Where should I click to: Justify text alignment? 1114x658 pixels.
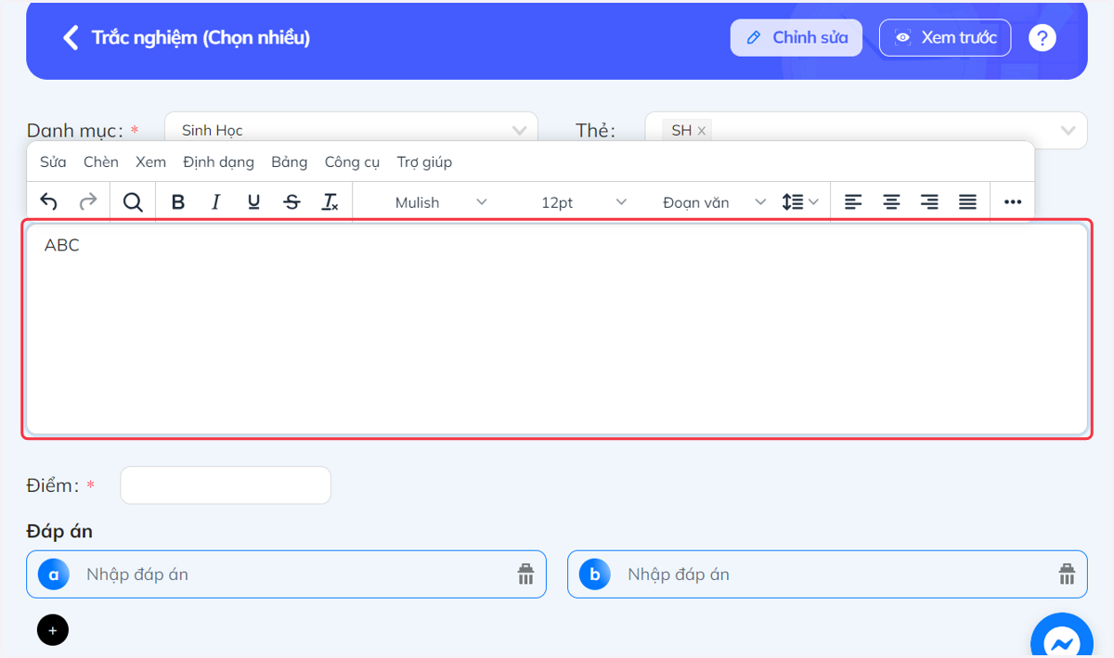tap(967, 202)
